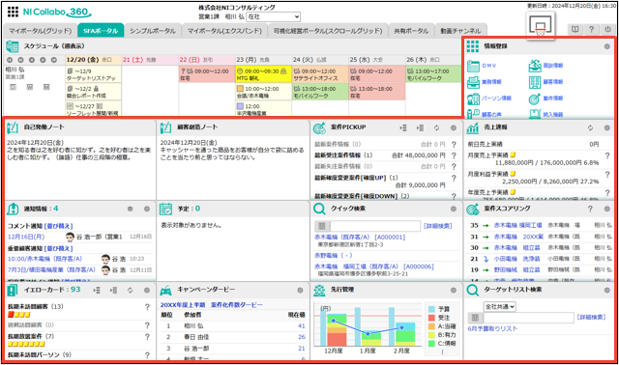The height and width of the screenshot is (365, 619).
Task: Open パーソン情報 registration icon
Action: click(473, 98)
